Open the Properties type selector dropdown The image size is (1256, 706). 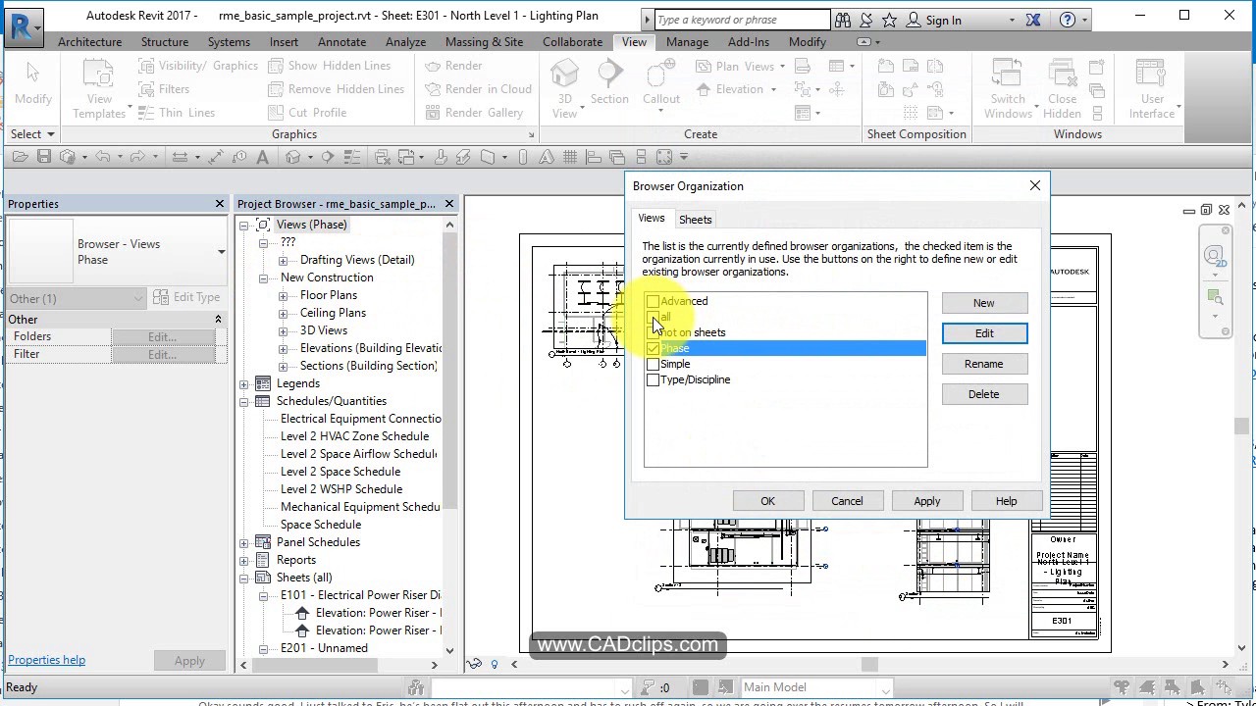tap(221, 252)
